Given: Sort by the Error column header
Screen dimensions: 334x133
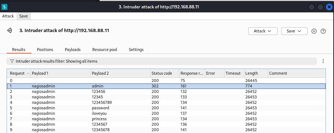Looking at the screenshot, I should [x=215, y=73].
